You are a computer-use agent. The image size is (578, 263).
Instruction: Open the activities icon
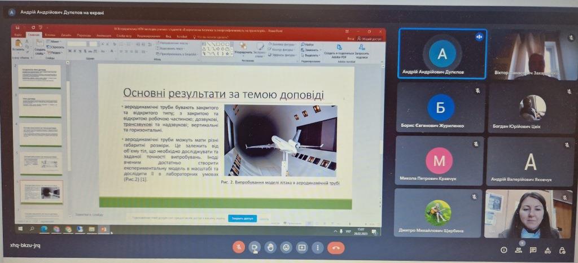[548, 249]
